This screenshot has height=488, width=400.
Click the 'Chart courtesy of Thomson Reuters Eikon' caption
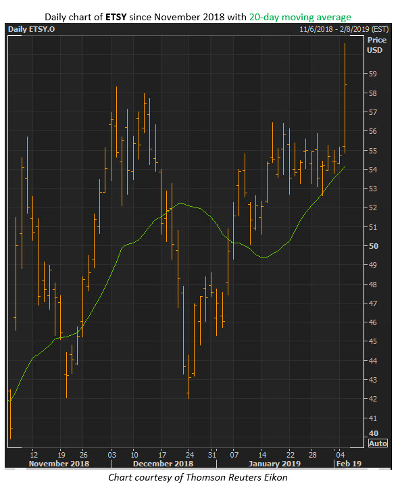198,477
